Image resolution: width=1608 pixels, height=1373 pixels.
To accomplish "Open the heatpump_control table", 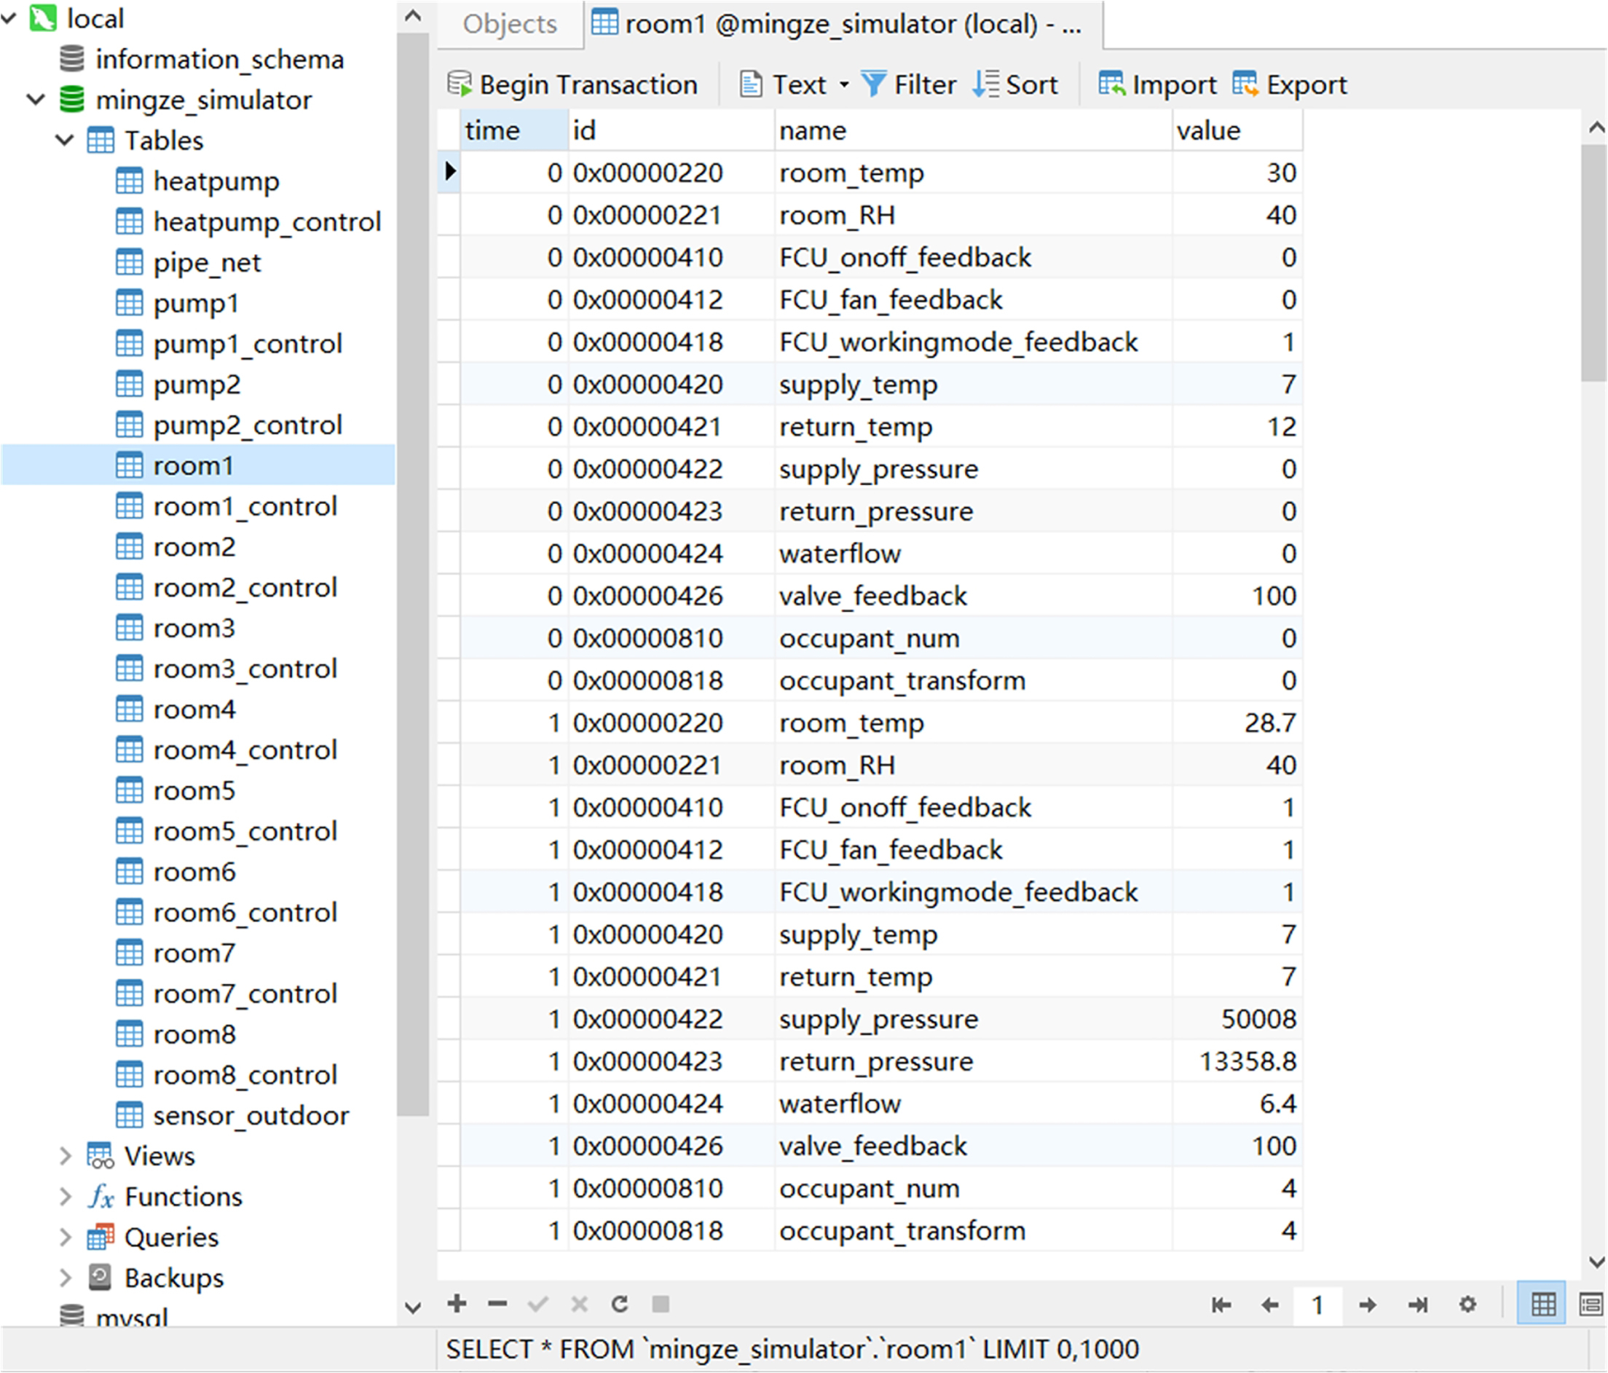I will (x=267, y=222).
